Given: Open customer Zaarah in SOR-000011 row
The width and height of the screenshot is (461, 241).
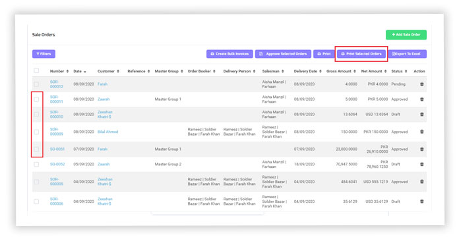Looking at the screenshot, I should click(104, 99).
